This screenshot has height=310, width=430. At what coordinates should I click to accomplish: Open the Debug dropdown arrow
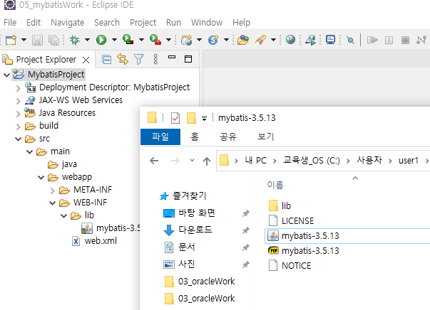click(87, 41)
